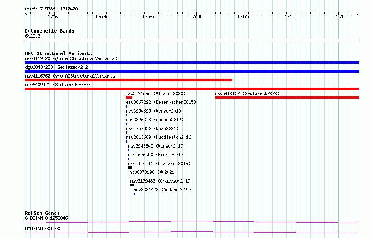Open the nsv6409471 Sedlazeck2020 label
The image size is (371, 238).
(58, 85)
